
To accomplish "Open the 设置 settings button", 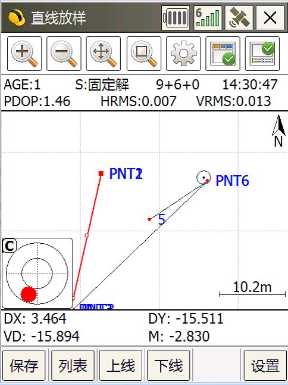I will coord(265,365).
